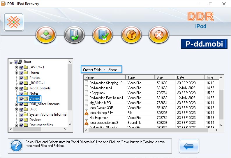This screenshot has width=231, height=158.
Task: Click tree panel vertical scrollbar down arrow
Action: tap(70, 124)
